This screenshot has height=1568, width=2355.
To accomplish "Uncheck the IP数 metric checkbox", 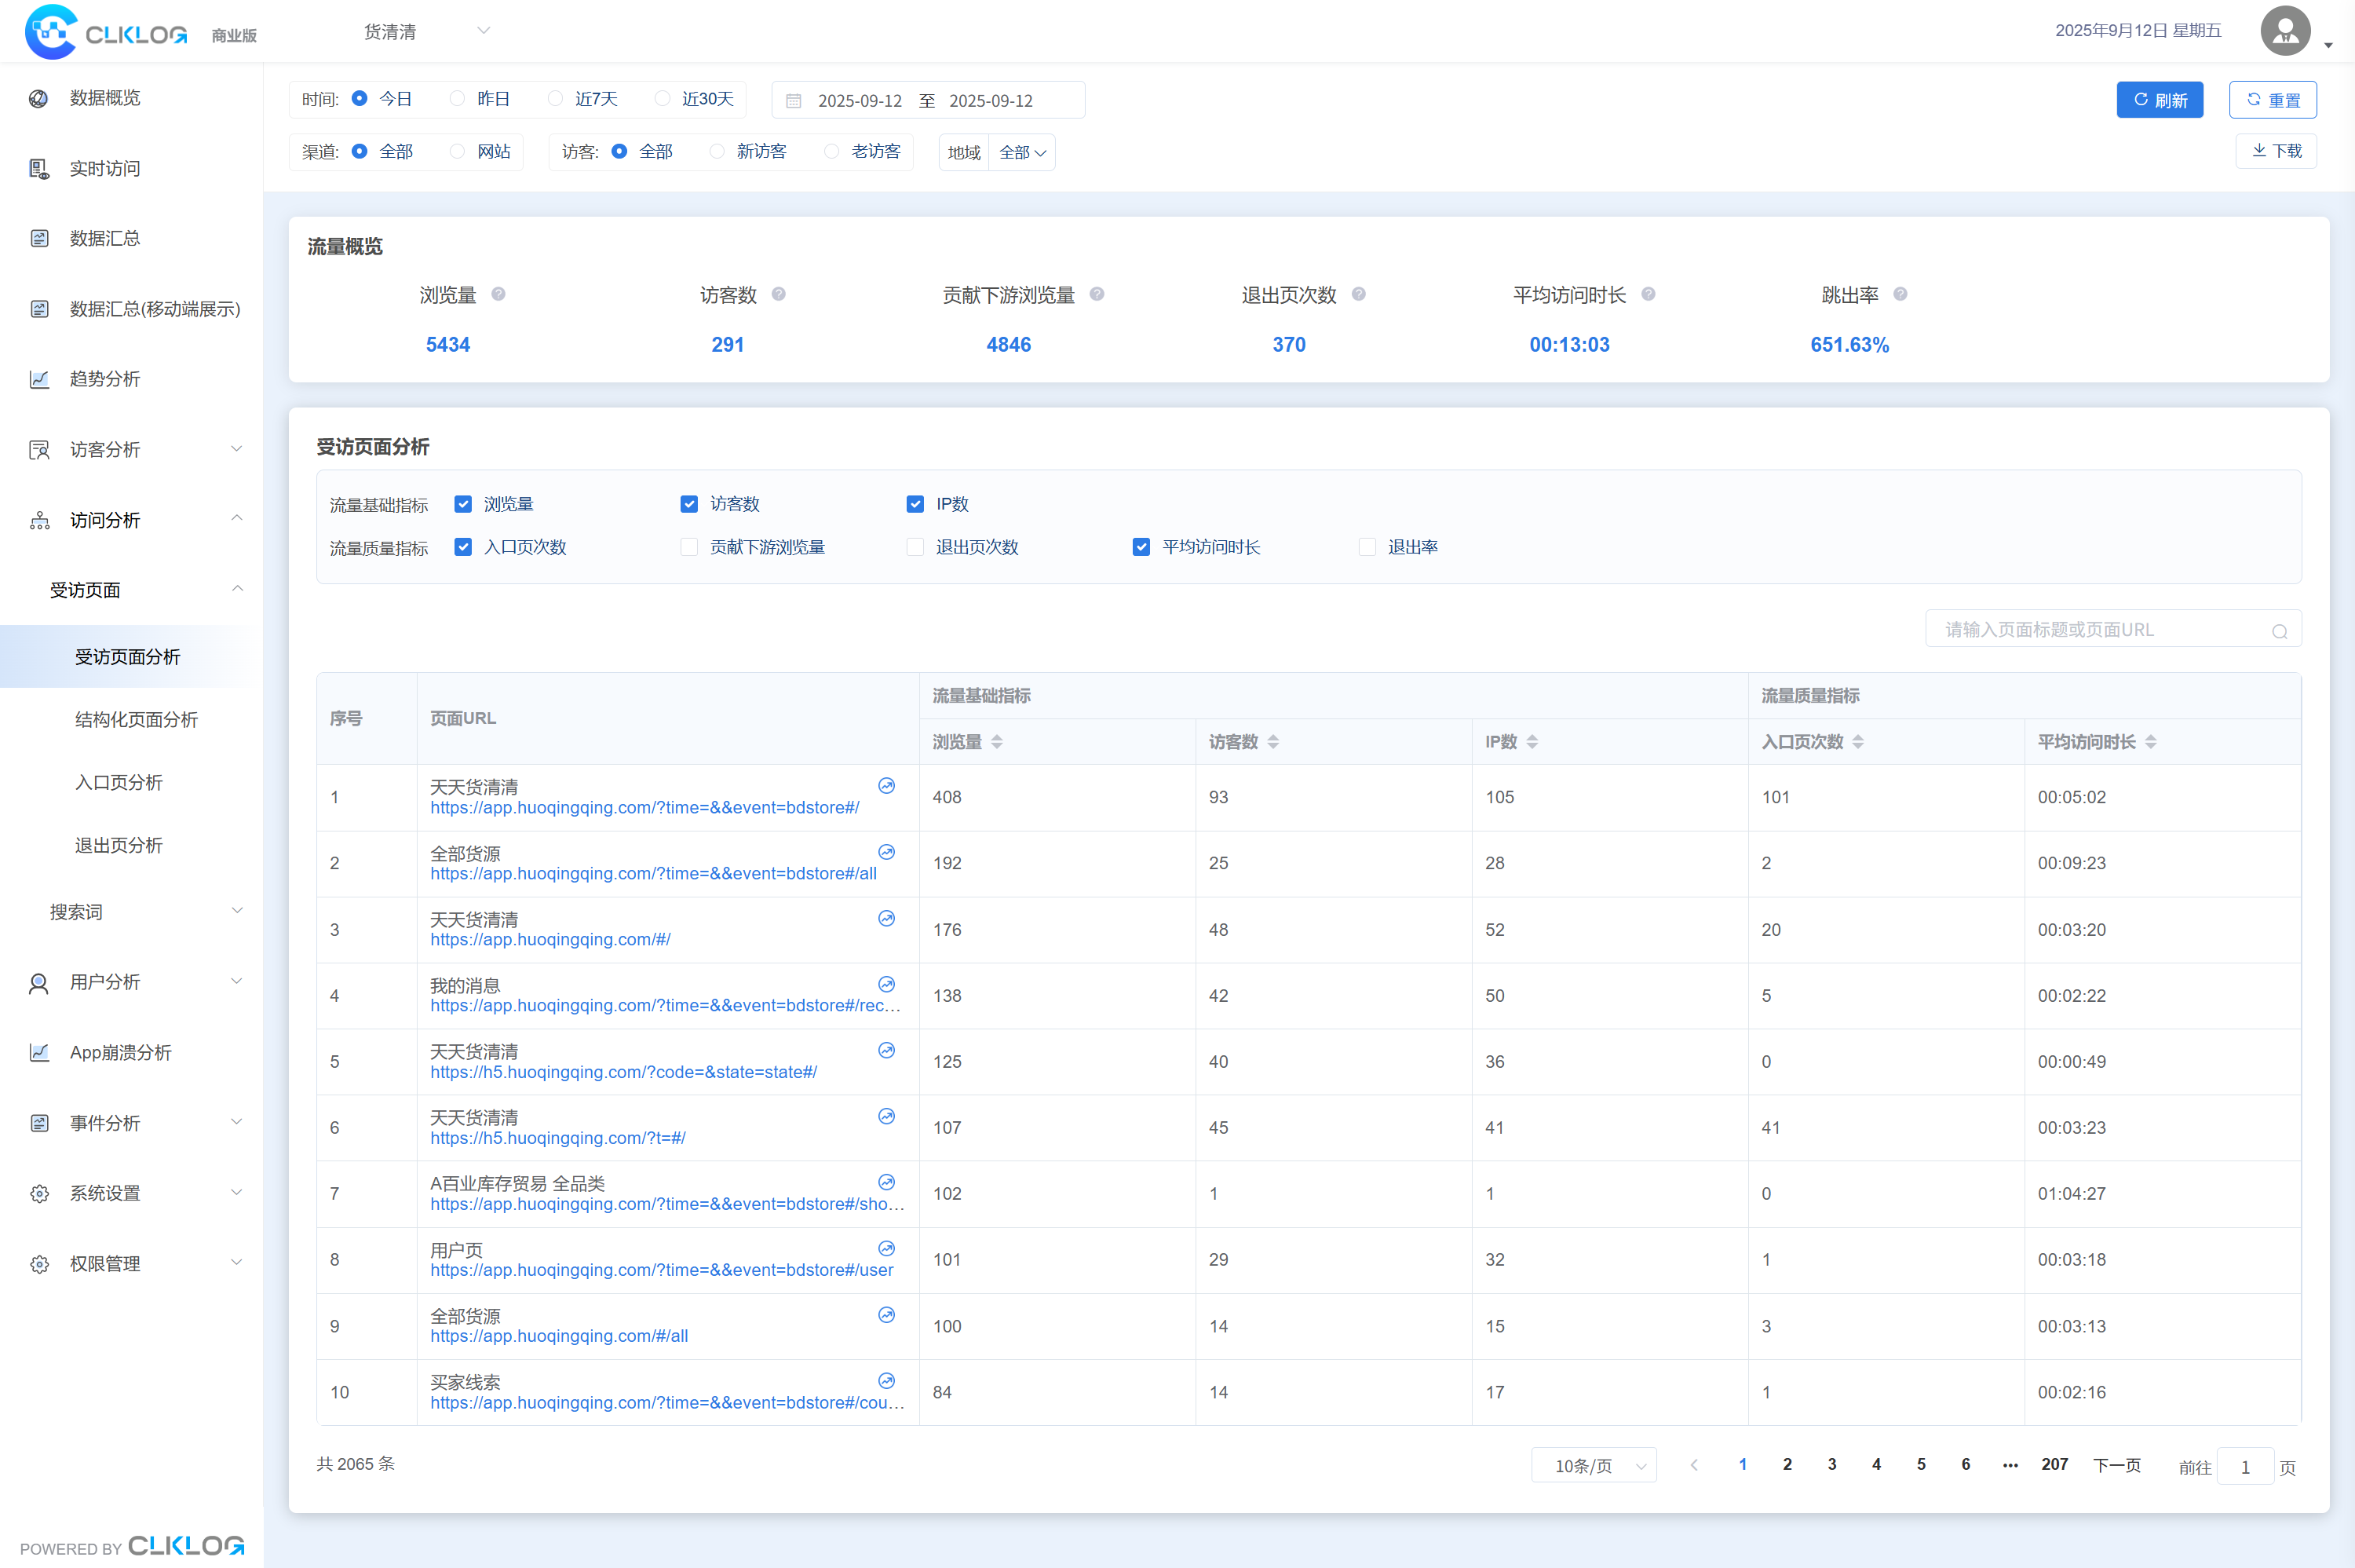I will coord(915,504).
